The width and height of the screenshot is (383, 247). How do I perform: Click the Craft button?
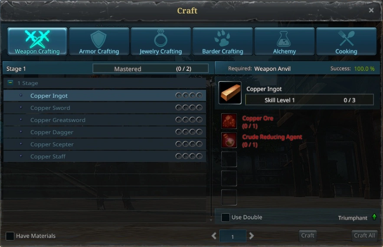click(x=308, y=236)
